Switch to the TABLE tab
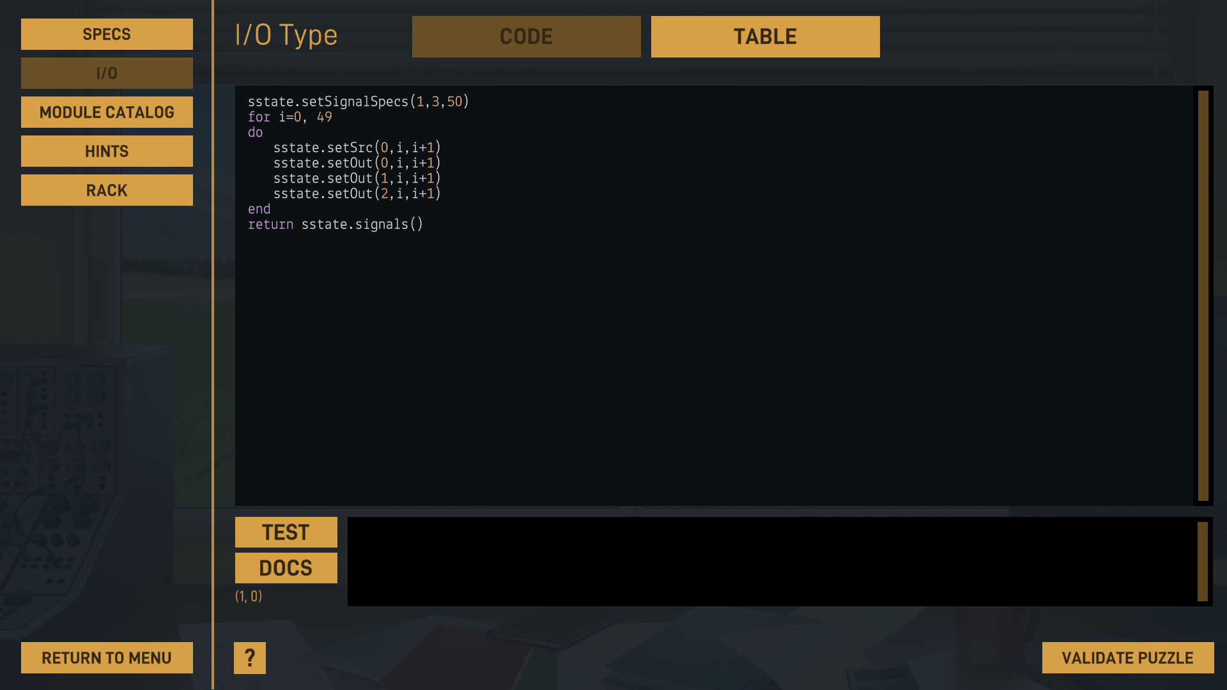 [765, 36]
